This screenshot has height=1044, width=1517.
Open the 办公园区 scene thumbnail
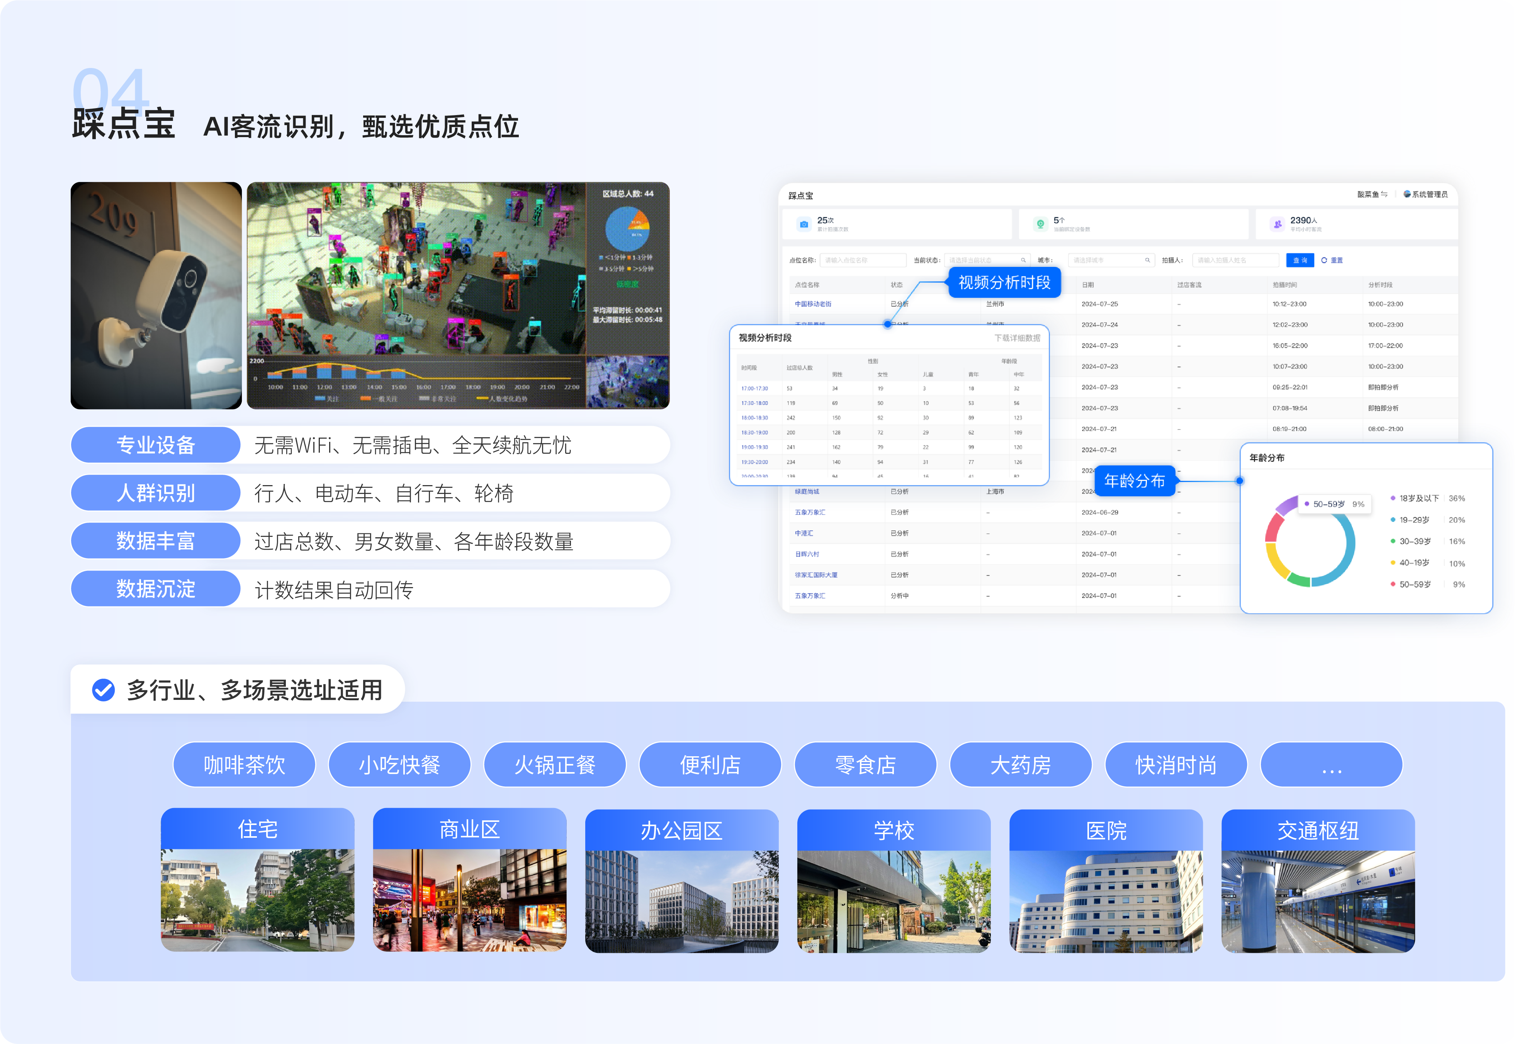pyautogui.click(x=682, y=881)
